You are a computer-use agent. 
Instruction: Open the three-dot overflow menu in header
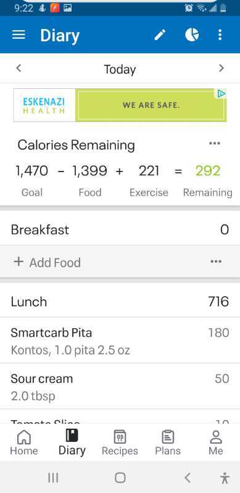220,35
